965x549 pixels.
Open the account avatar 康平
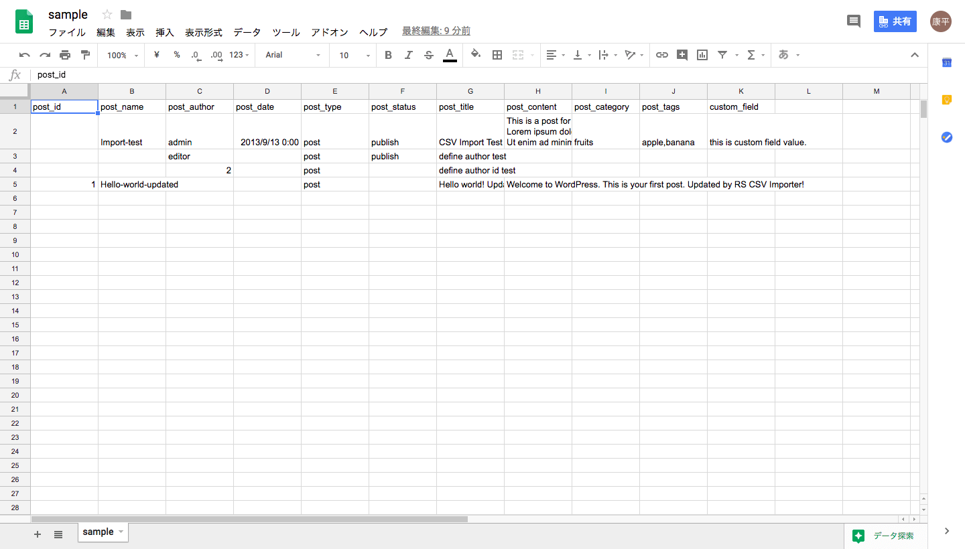click(x=941, y=21)
